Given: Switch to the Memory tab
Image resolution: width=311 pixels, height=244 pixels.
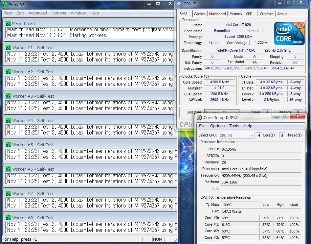Looking at the screenshot, I should (236, 14).
